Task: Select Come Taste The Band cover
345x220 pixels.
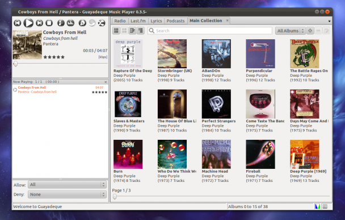Action: (x=260, y=104)
